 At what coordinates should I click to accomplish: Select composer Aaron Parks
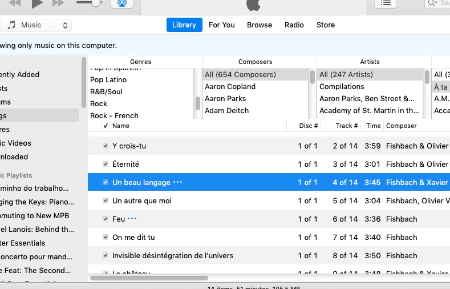pos(225,99)
